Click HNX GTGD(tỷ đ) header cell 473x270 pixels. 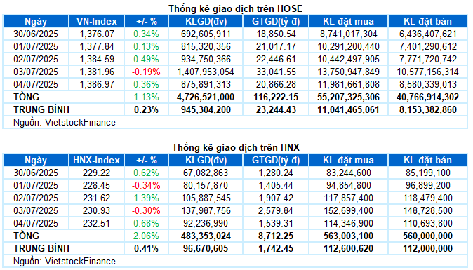pyautogui.click(x=276, y=161)
